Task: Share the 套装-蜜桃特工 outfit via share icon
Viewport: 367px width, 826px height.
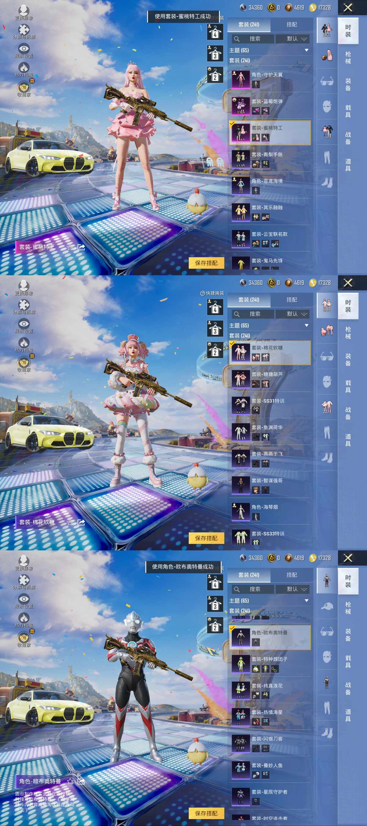Action: (x=81, y=247)
